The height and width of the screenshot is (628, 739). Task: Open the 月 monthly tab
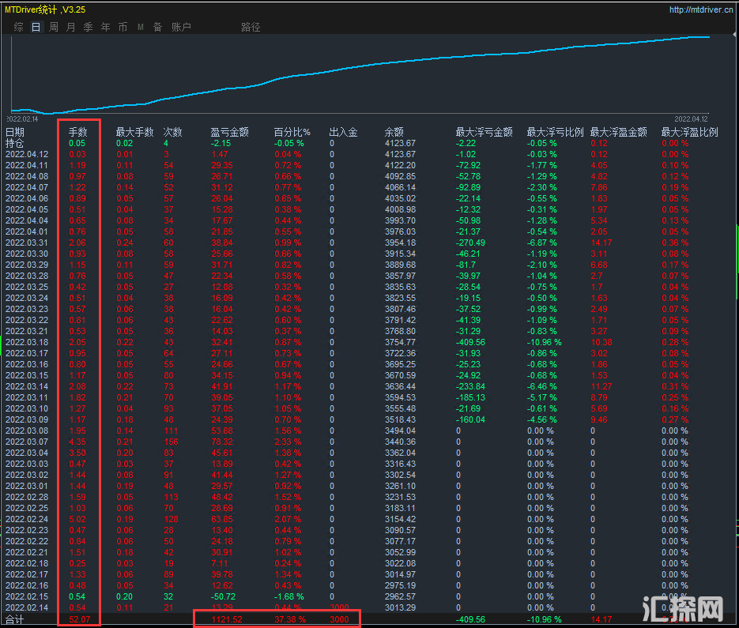[70, 28]
